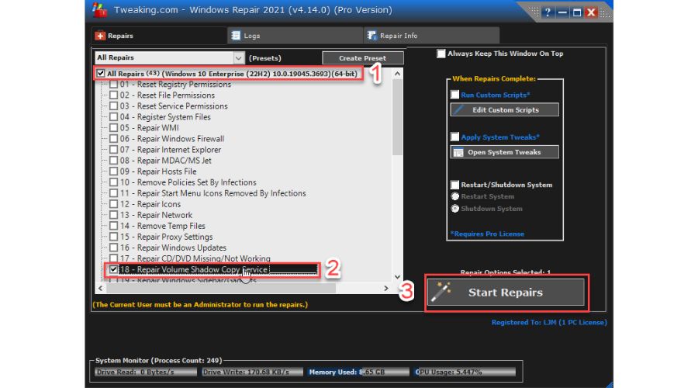Click the vertical scrollbar thumb of repair list

coord(397,117)
